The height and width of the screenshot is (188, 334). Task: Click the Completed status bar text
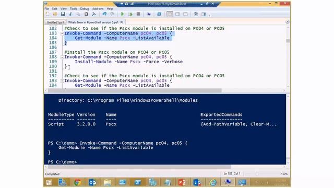[52, 174]
